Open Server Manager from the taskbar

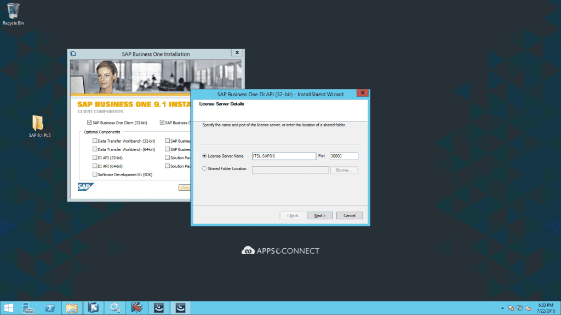(x=27, y=308)
